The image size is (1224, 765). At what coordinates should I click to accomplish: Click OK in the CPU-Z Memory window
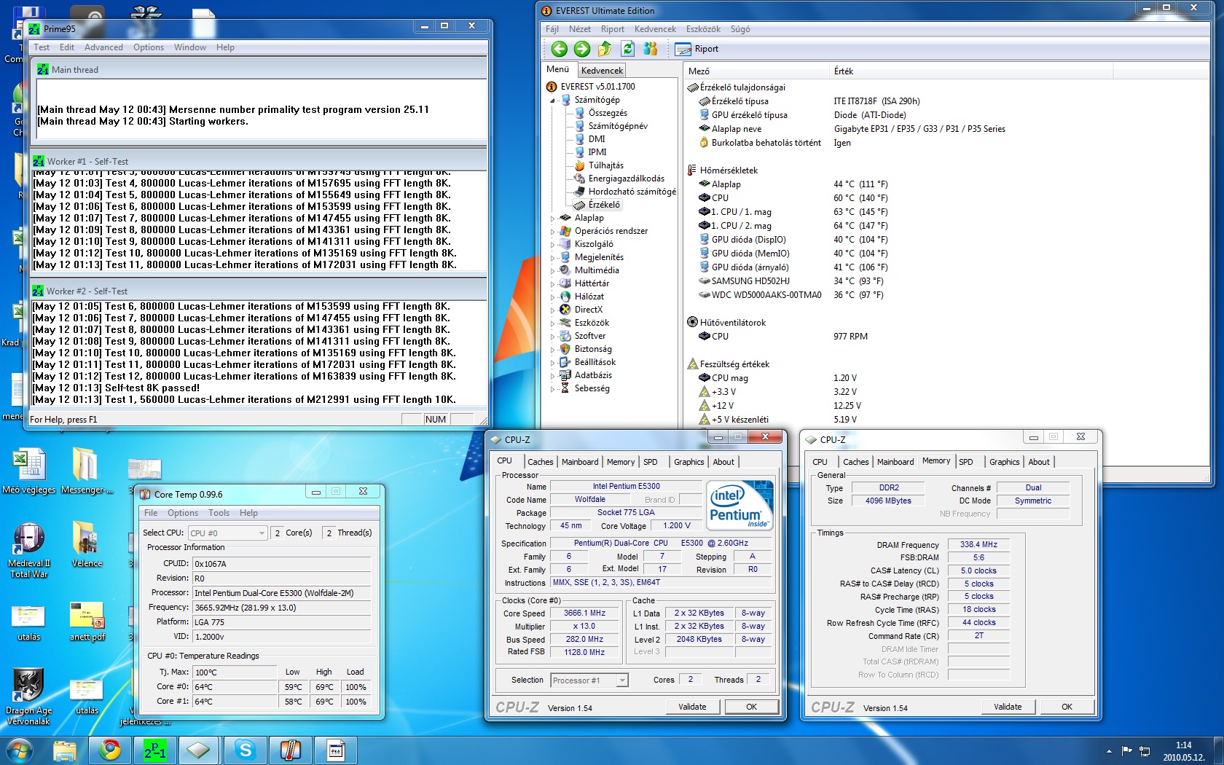tap(1067, 707)
